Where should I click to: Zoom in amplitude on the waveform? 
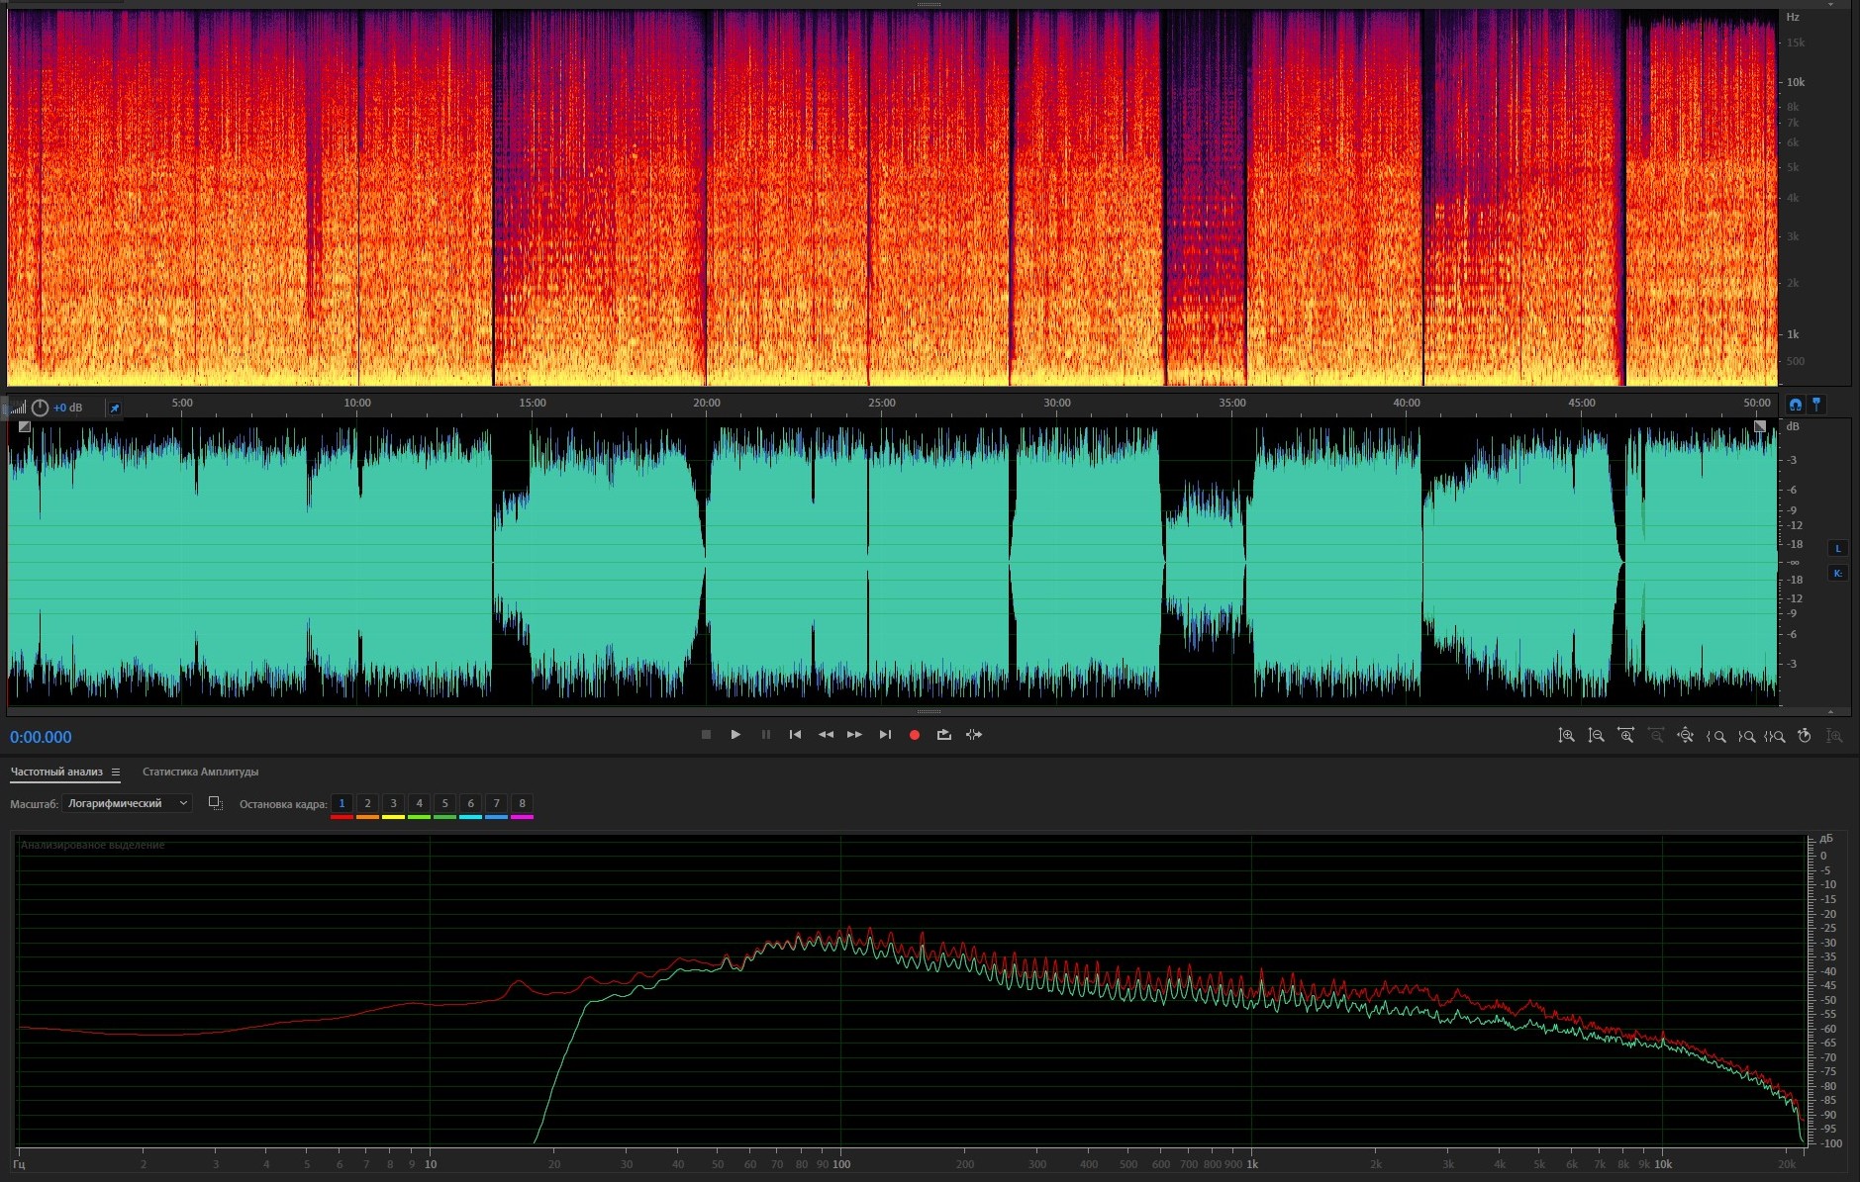pos(1566,736)
